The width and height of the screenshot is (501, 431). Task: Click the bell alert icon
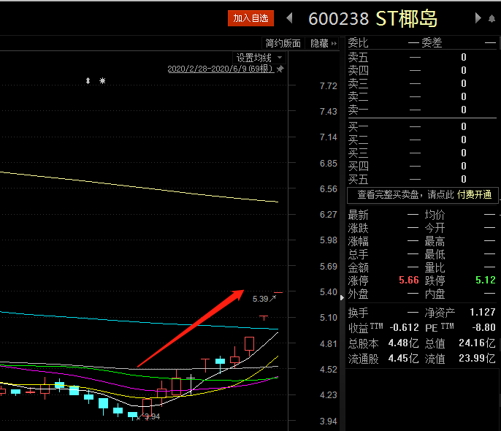tap(492, 19)
